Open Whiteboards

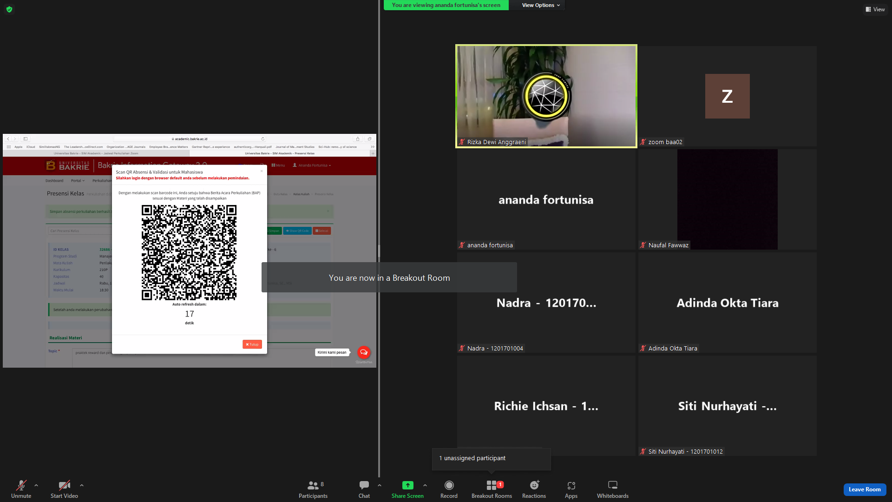point(613,489)
